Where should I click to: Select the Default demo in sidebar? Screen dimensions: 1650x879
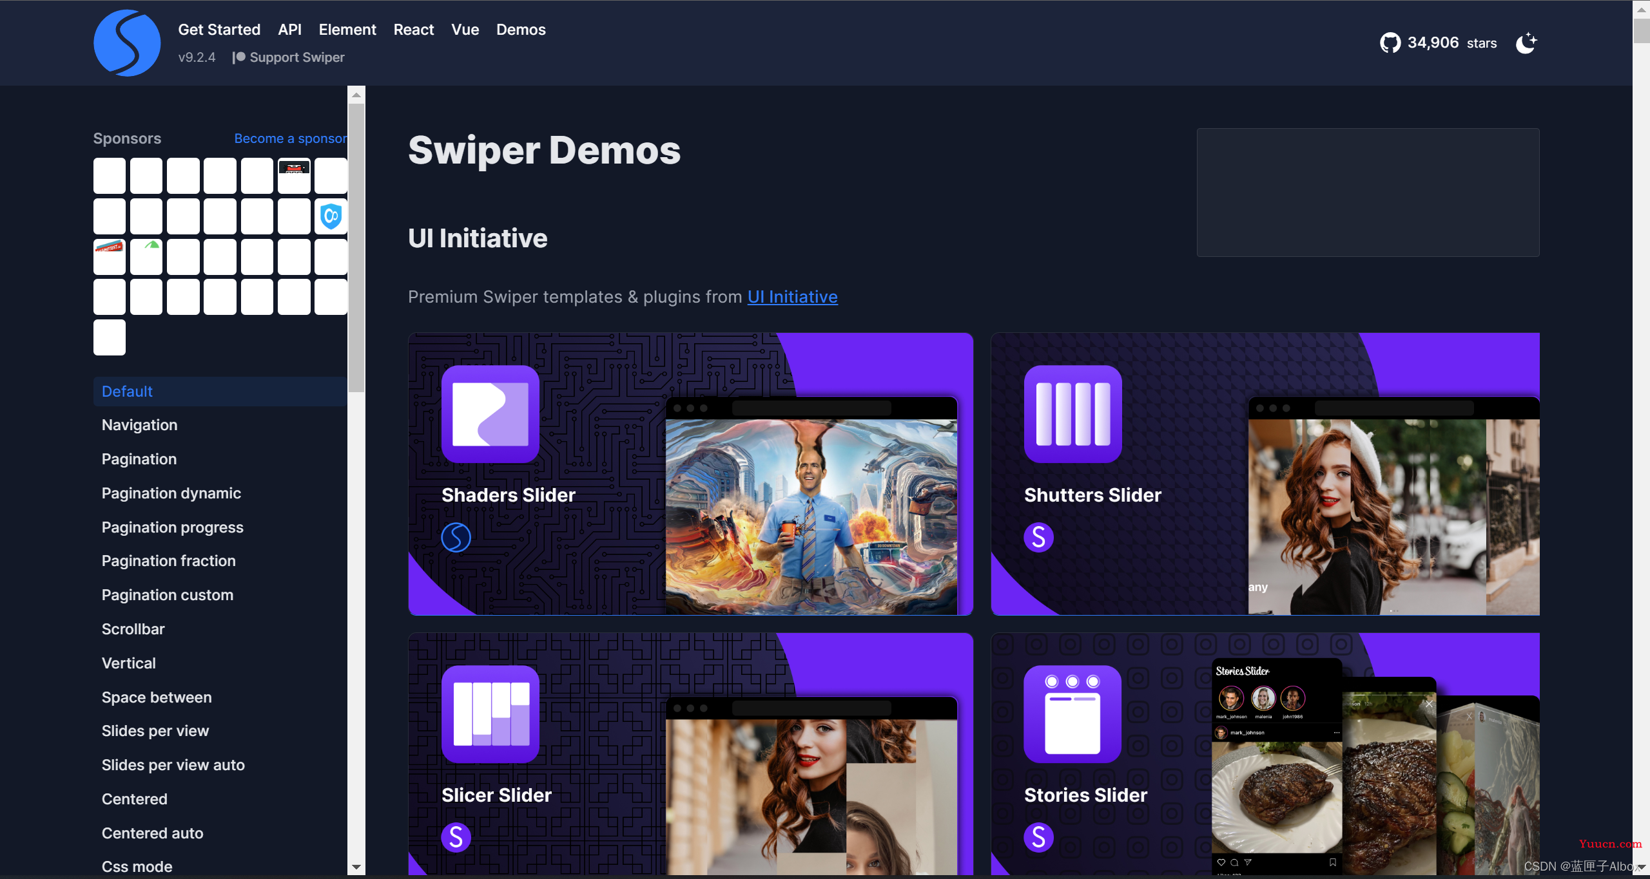220,392
